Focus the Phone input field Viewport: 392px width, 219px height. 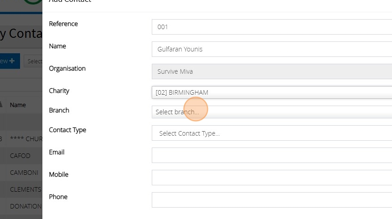(x=272, y=200)
